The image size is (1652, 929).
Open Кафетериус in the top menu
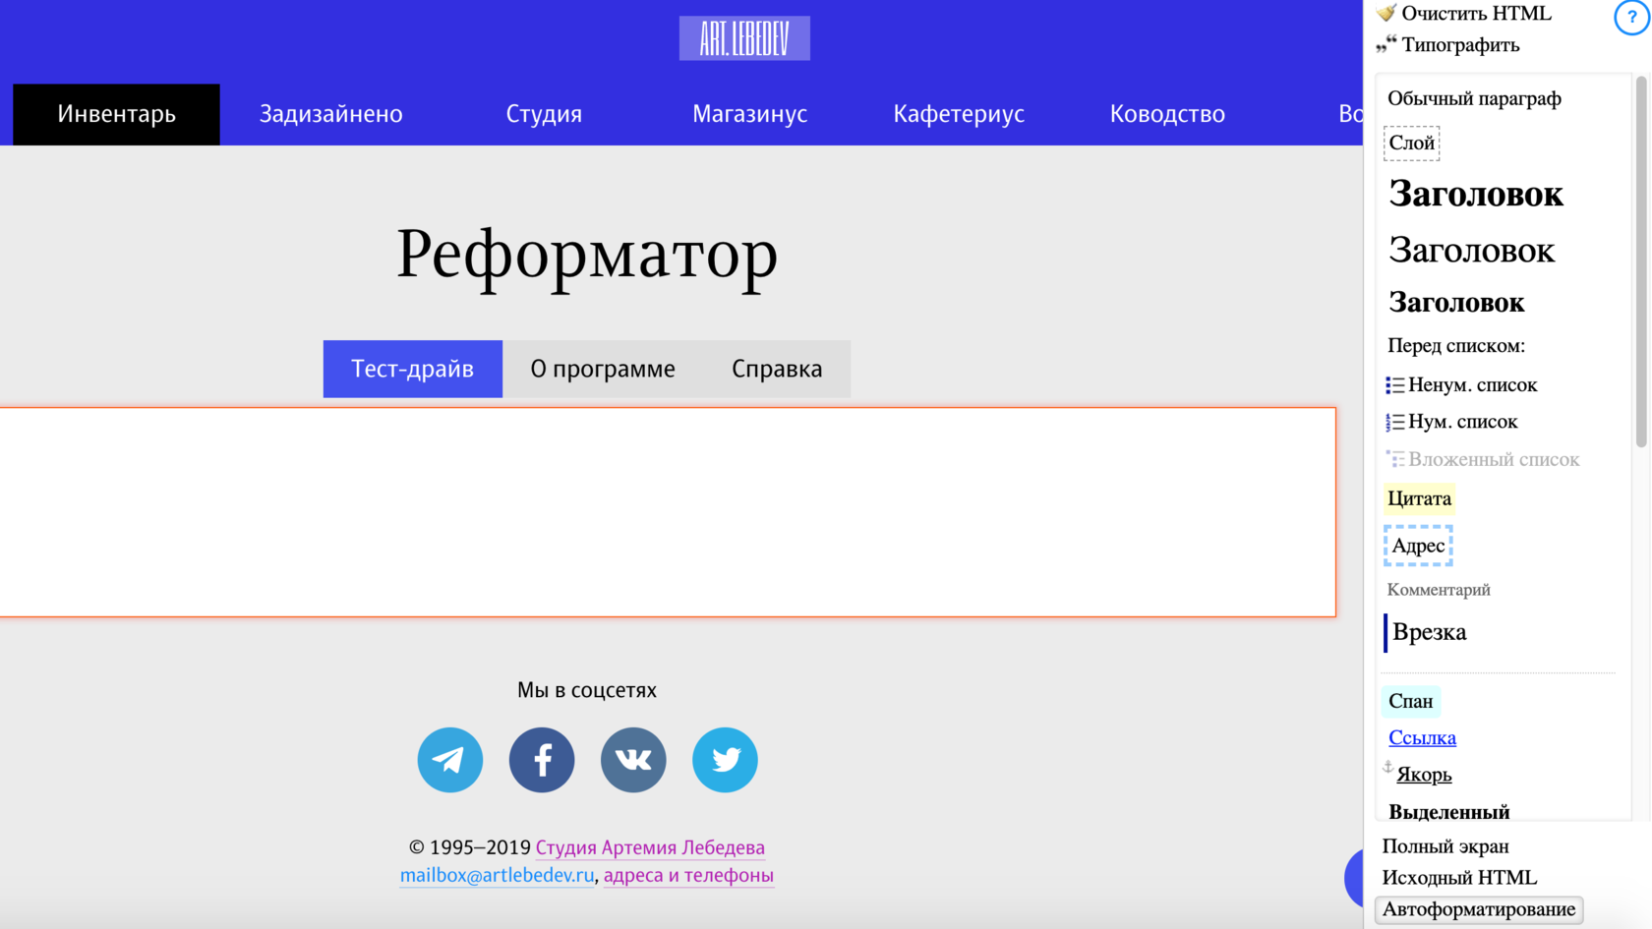(x=959, y=114)
